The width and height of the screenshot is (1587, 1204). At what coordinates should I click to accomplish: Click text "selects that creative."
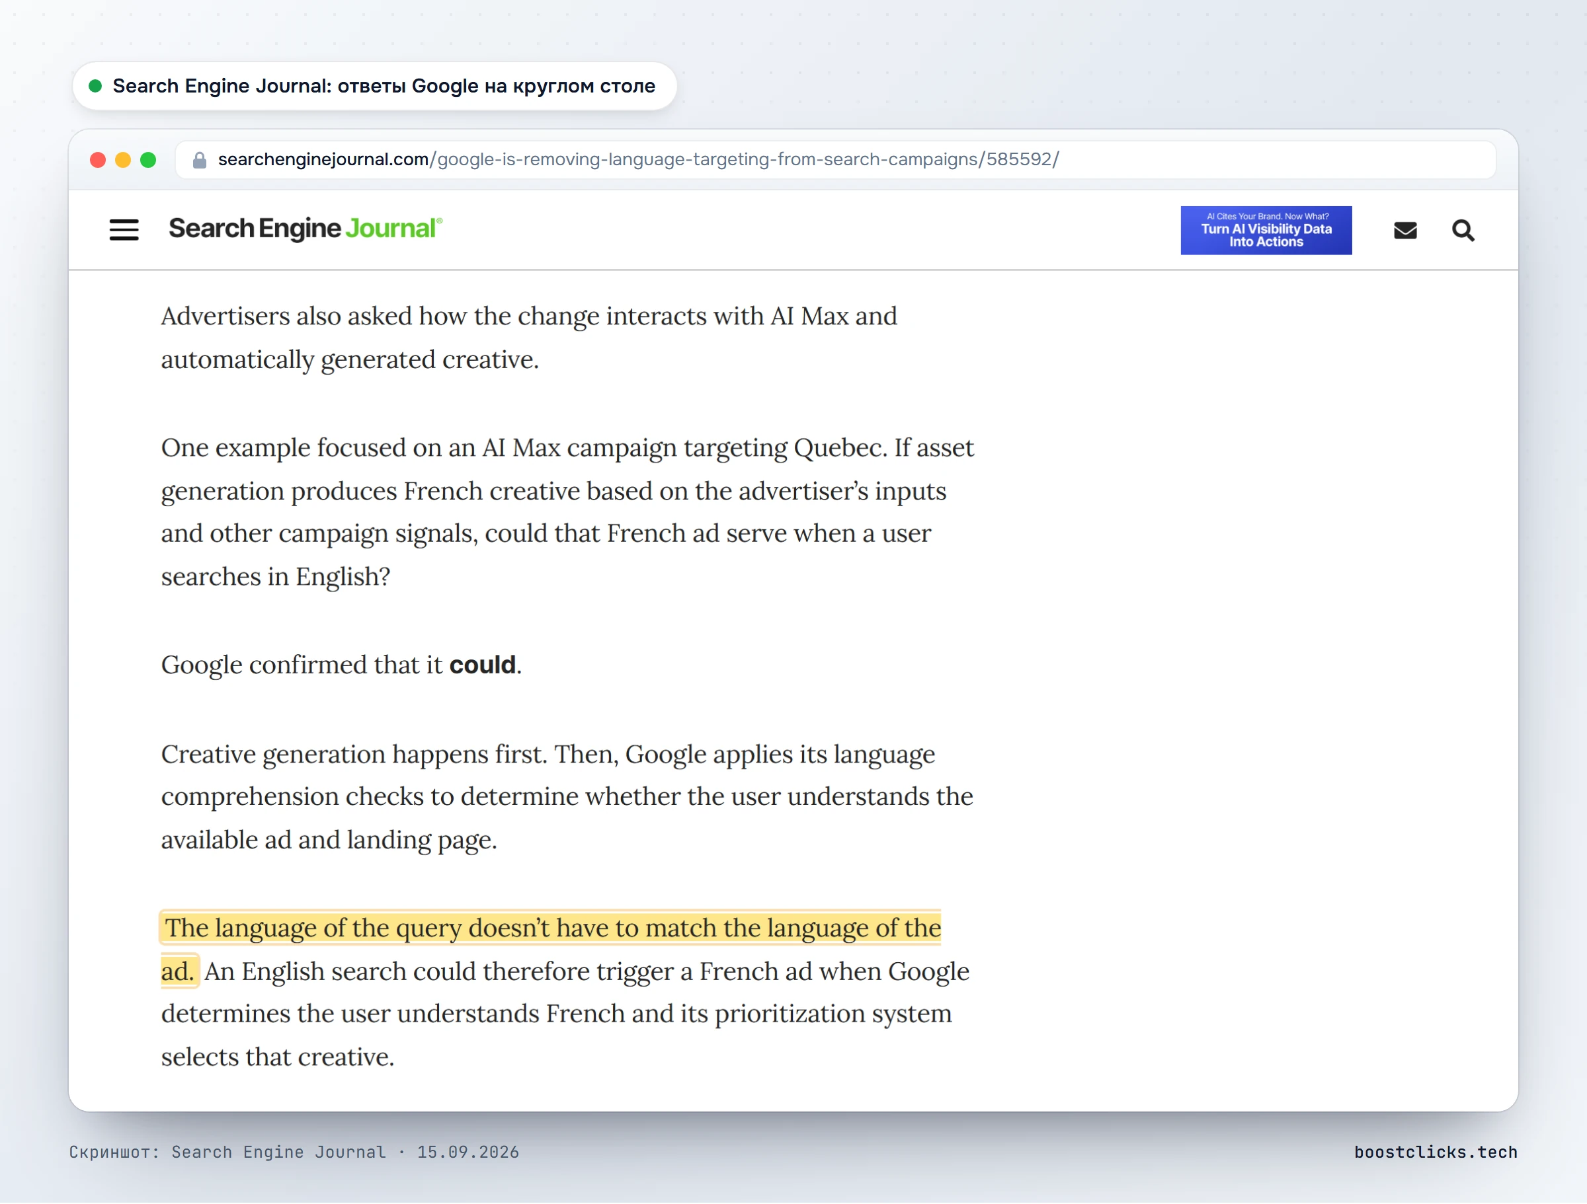click(278, 1057)
